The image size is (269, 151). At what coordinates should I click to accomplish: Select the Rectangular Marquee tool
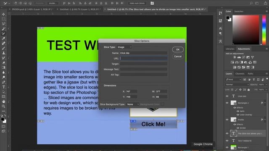click(x=3, y=19)
